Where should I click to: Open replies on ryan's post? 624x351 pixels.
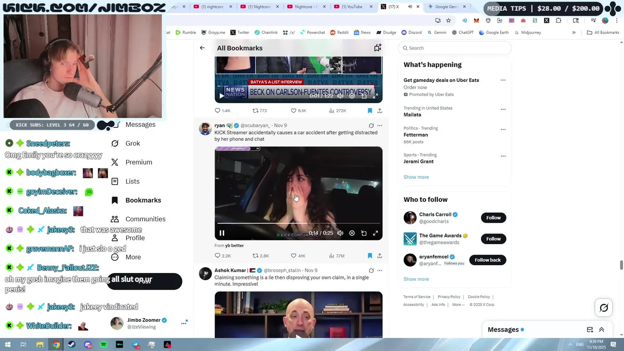[x=223, y=255]
